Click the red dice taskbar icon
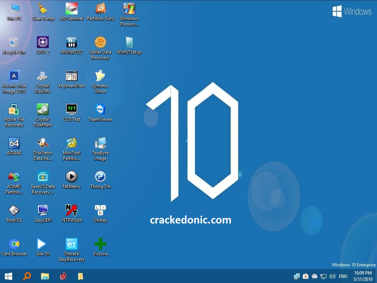The height and width of the screenshot is (283, 377). 63,276
